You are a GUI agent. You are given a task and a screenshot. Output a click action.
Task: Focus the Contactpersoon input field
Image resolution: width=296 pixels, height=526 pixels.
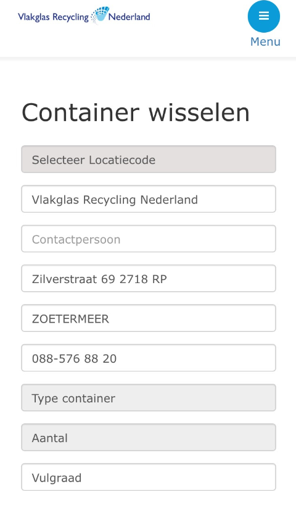149,239
